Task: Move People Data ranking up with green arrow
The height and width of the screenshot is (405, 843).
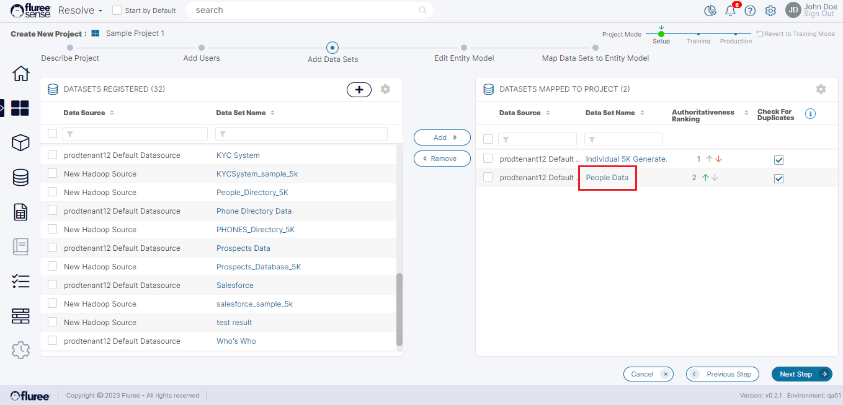Action: click(x=705, y=178)
